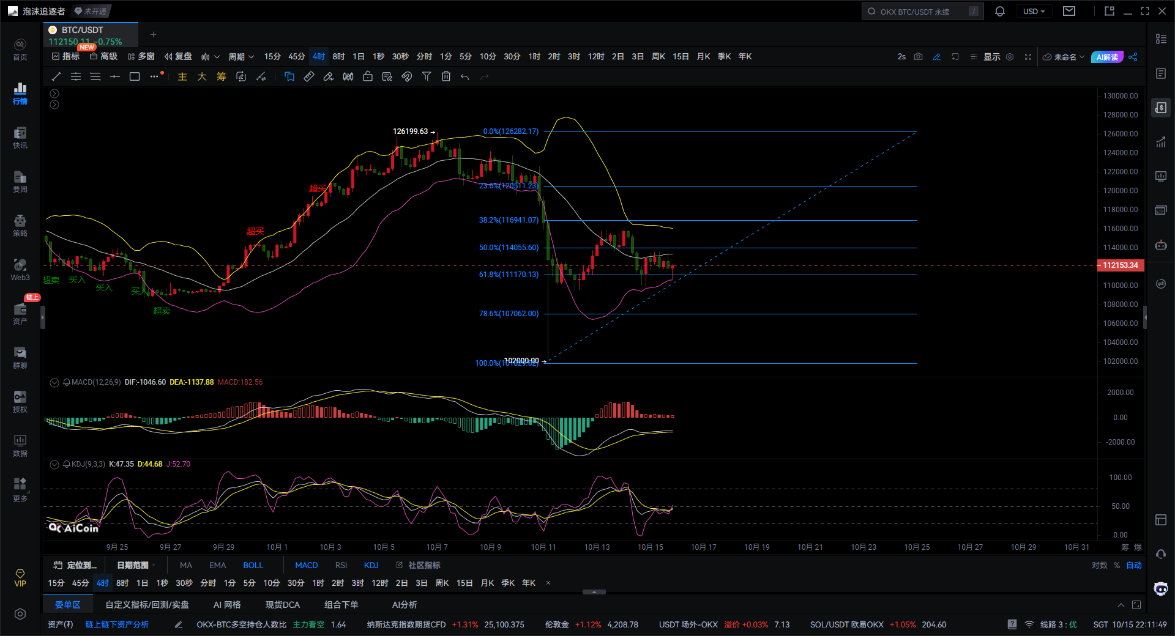Click the AI解读 button
1175x636 pixels.
click(1107, 57)
